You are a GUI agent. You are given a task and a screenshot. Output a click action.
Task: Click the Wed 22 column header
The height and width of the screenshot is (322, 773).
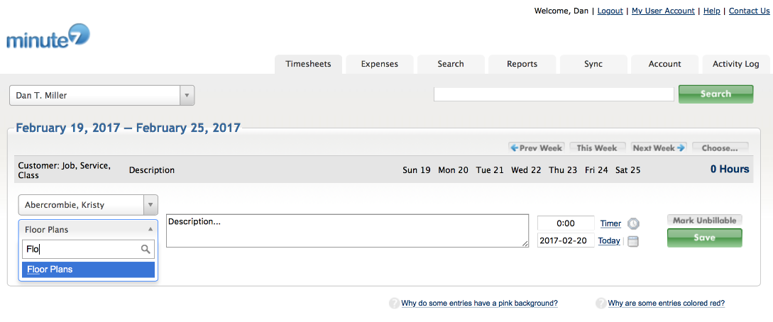tap(526, 170)
